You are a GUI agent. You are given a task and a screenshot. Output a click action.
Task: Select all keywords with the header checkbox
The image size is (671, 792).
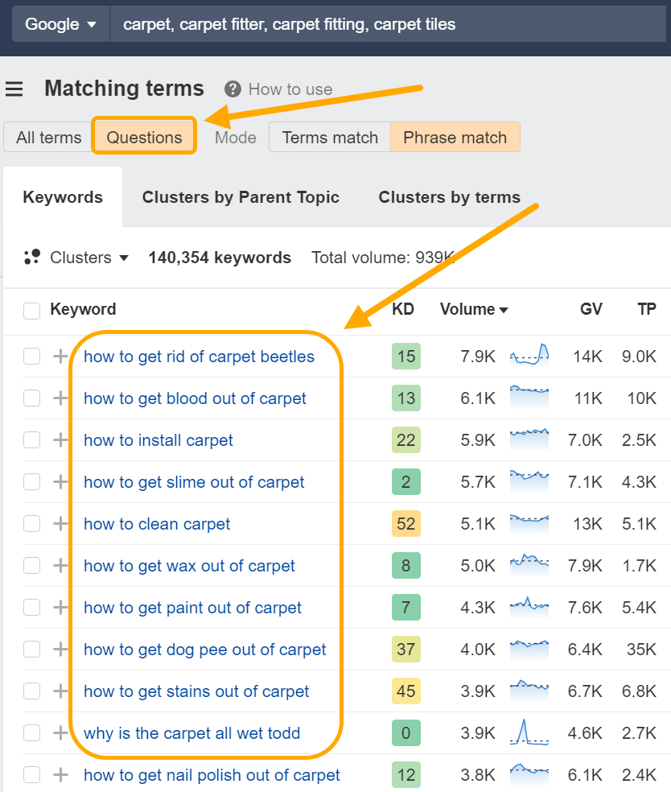point(31,309)
